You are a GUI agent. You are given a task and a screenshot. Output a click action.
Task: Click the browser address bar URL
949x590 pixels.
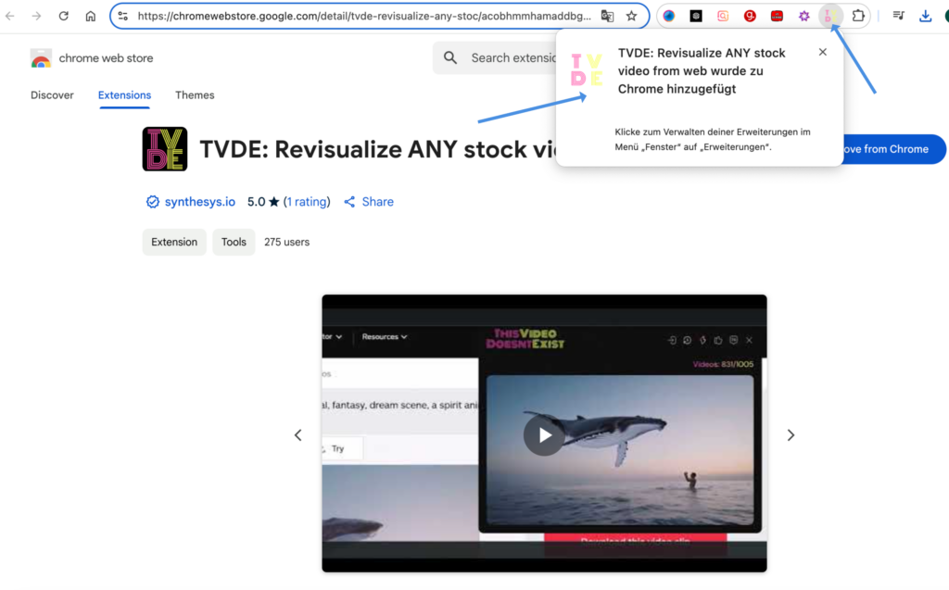point(364,17)
